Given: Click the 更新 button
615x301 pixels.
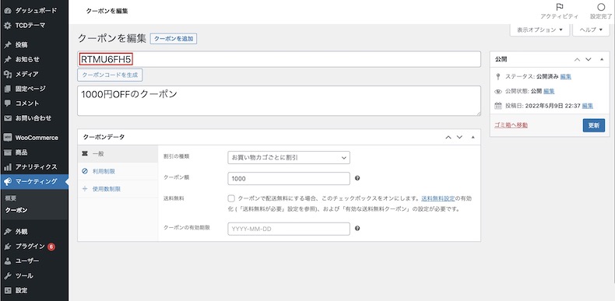Looking at the screenshot, I should coord(593,125).
